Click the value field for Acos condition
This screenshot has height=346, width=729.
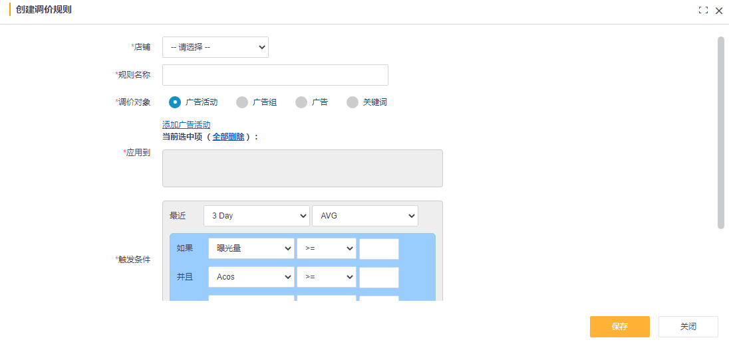click(x=378, y=277)
